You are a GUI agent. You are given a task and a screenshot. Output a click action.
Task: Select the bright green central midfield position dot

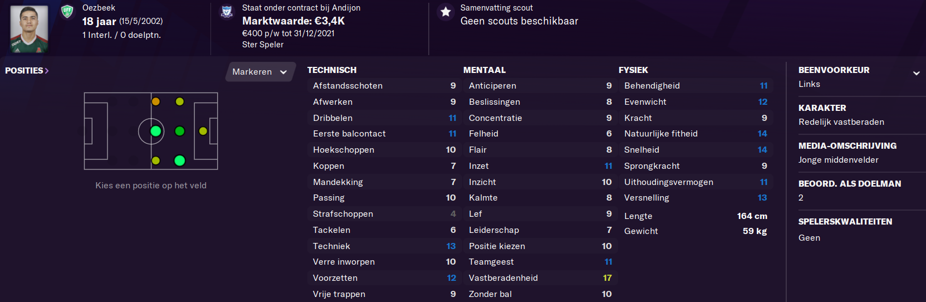click(156, 131)
